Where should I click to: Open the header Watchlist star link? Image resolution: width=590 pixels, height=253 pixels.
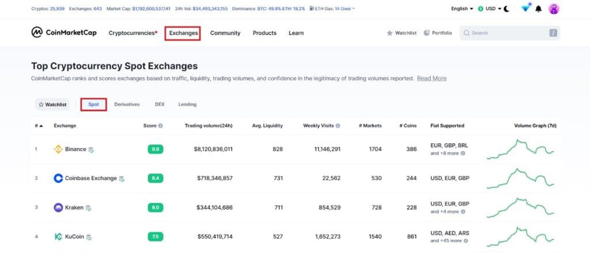[402, 33]
